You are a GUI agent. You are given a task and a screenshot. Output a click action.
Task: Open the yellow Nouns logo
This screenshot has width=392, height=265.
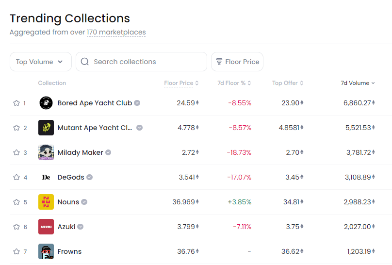coord(46,202)
